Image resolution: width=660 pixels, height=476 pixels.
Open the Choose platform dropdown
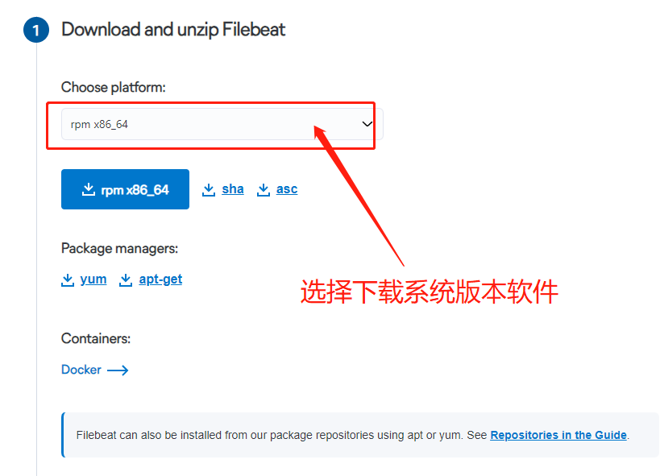pyautogui.click(x=222, y=124)
